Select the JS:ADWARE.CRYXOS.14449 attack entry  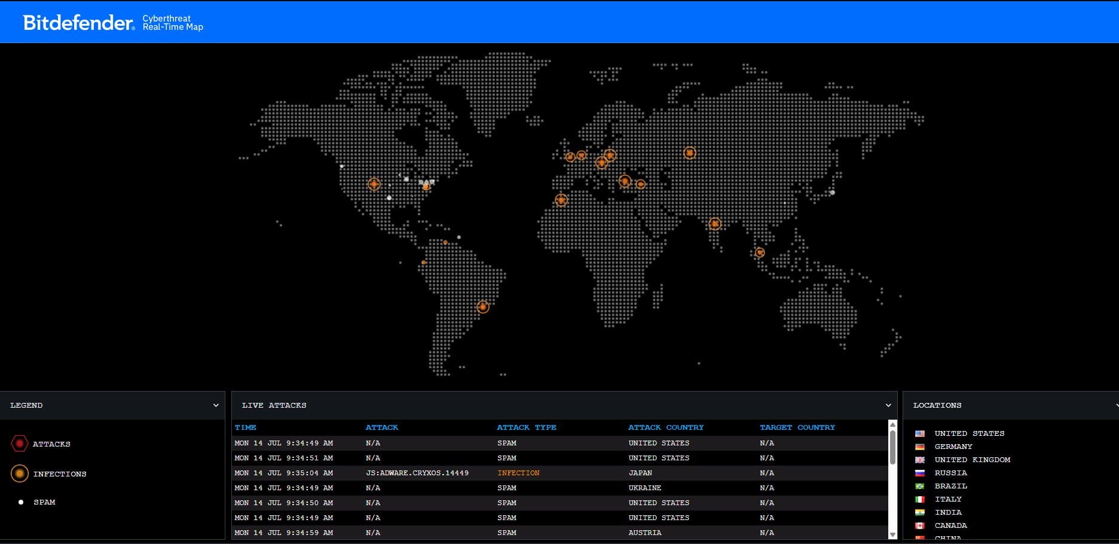point(417,473)
